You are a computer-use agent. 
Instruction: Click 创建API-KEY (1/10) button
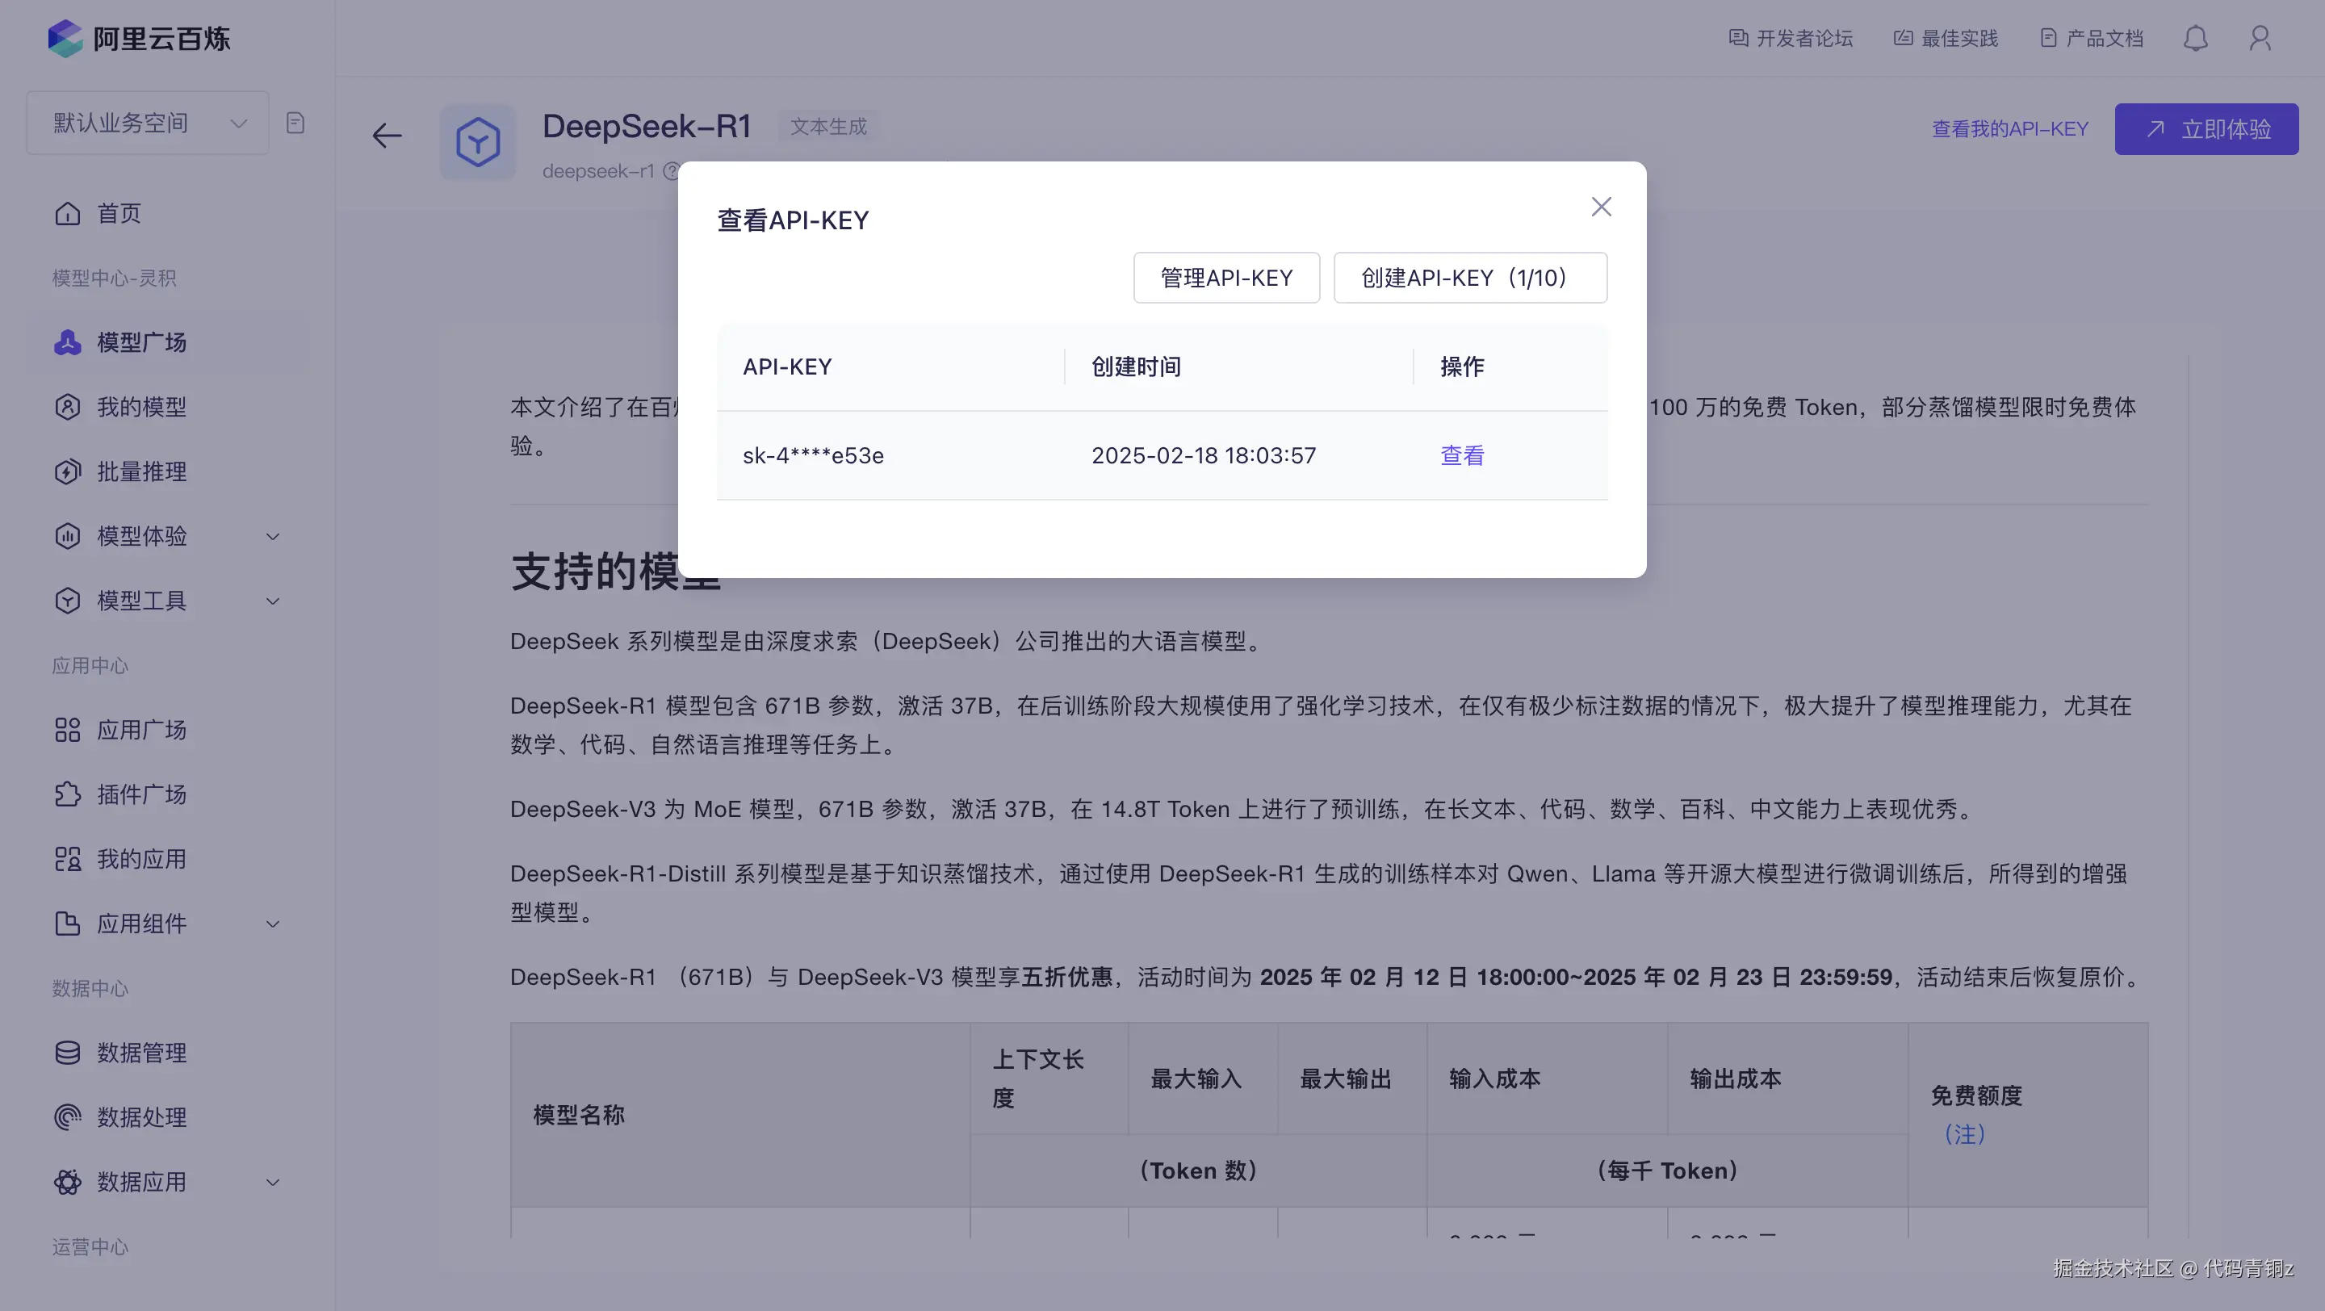pos(1469,278)
